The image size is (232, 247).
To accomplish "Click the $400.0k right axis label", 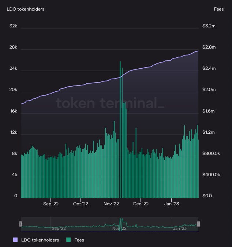I will click(x=211, y=175).
